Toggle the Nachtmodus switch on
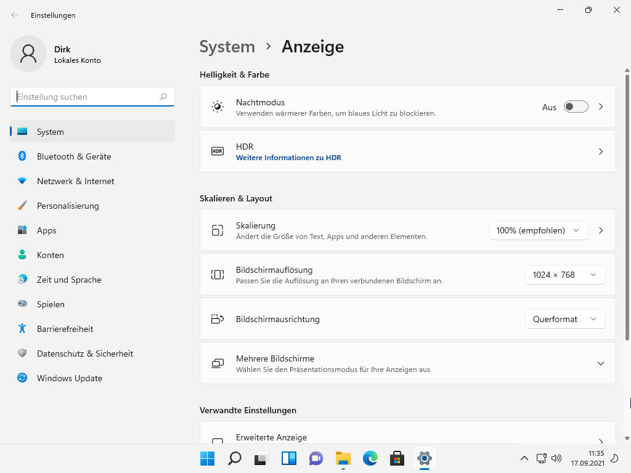 point(576,107)
